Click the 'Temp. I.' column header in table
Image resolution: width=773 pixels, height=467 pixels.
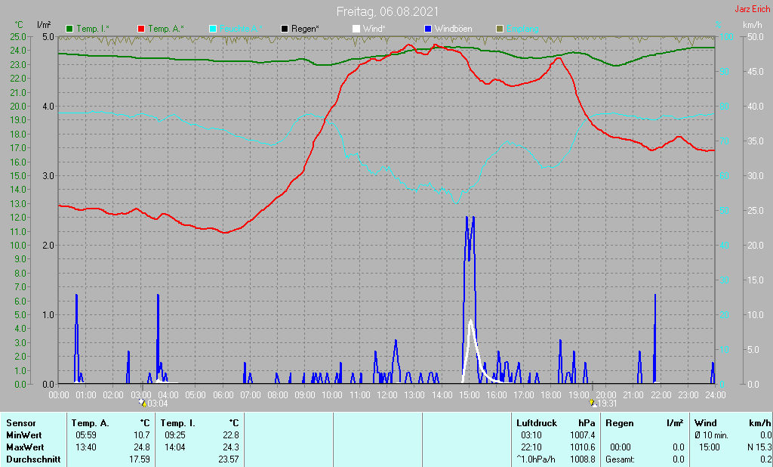point(178,423)
